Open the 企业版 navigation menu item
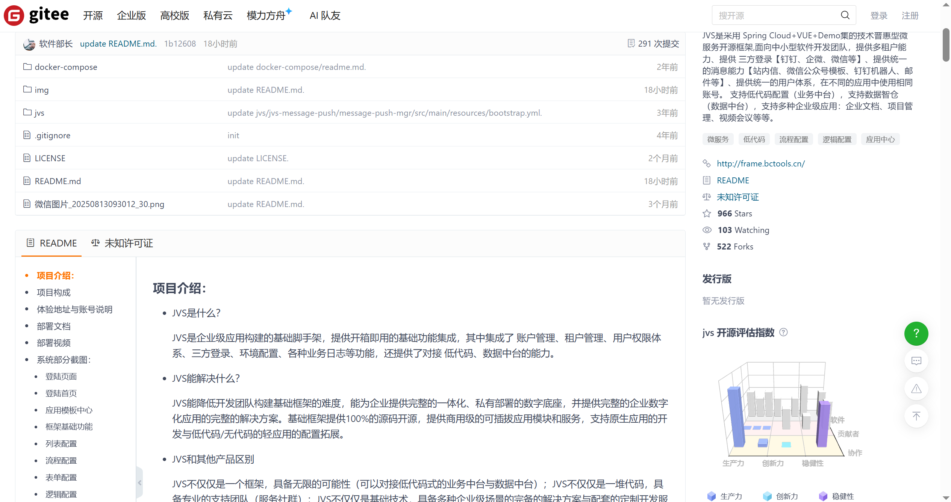This screenshot has height=502, width=951. [131, 15]
